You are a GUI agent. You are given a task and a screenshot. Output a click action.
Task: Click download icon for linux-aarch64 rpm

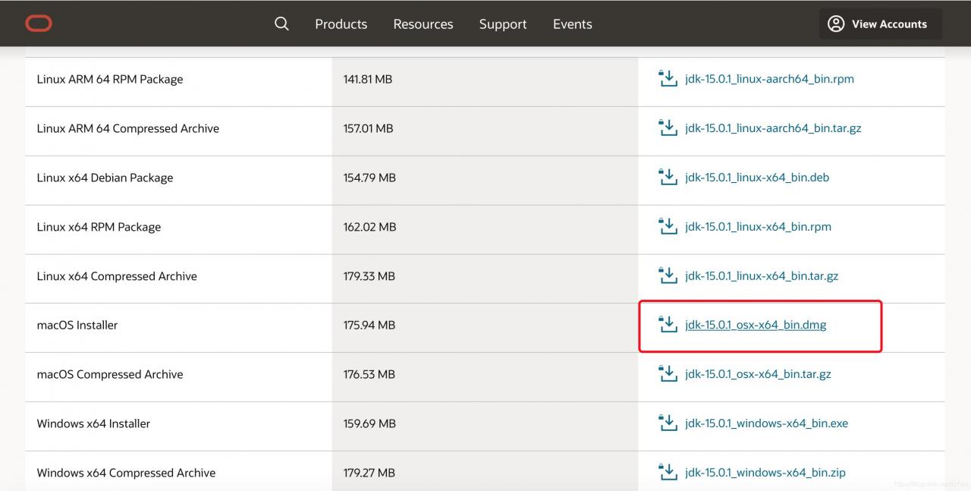coord(668,79)
